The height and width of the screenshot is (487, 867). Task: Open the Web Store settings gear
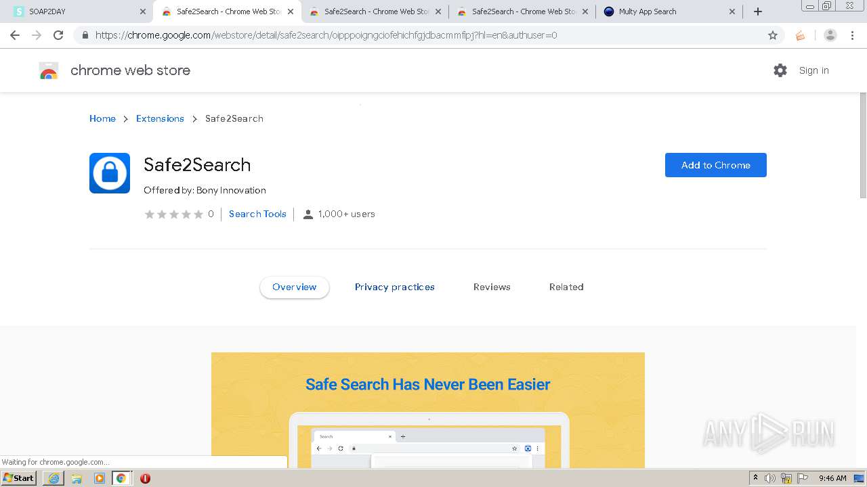tap(780, 70)
